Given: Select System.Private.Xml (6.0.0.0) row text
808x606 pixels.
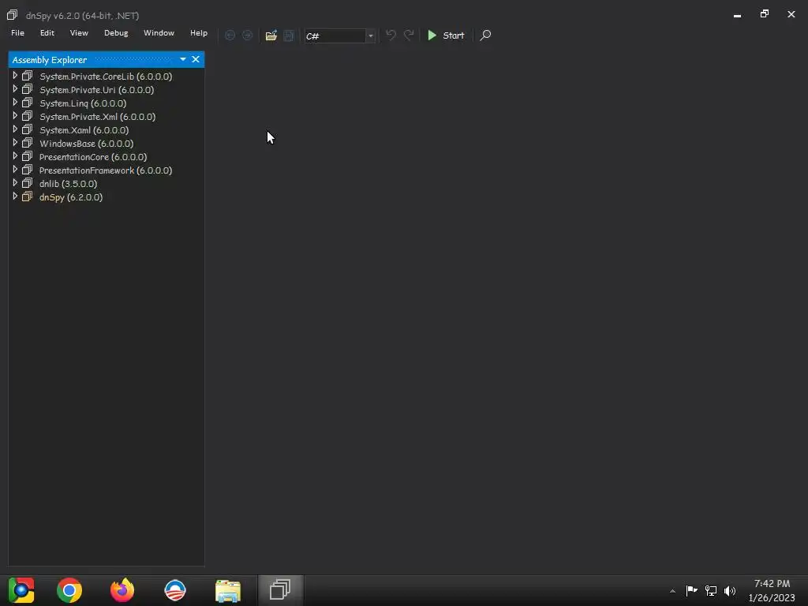Looking at the screenshot, I should (97, 117).
